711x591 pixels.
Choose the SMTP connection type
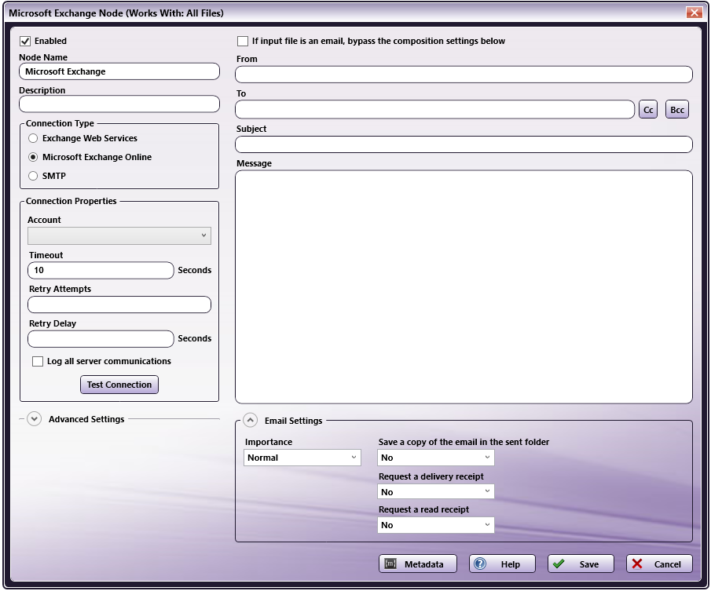click(33, 176)
